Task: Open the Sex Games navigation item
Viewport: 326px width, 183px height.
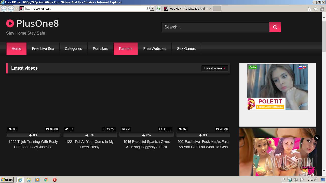Action: coord(186,49)
